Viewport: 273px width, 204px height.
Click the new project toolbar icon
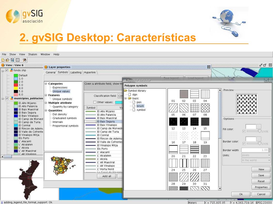point(3,60)
